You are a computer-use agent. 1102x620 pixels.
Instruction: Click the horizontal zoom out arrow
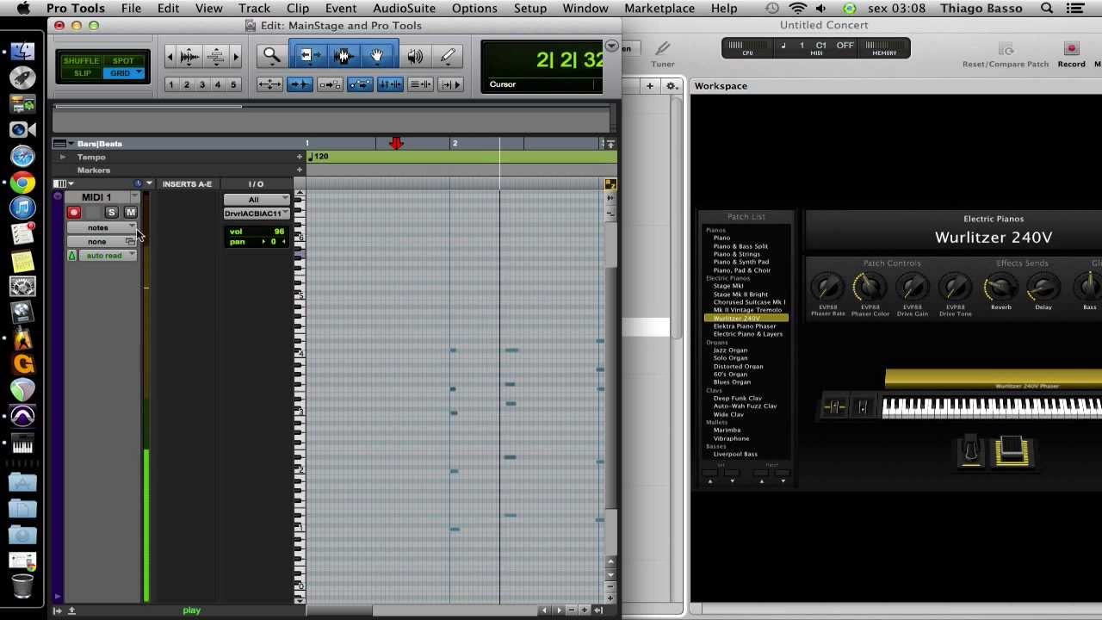pyautogui.click(x=170, y=57)
